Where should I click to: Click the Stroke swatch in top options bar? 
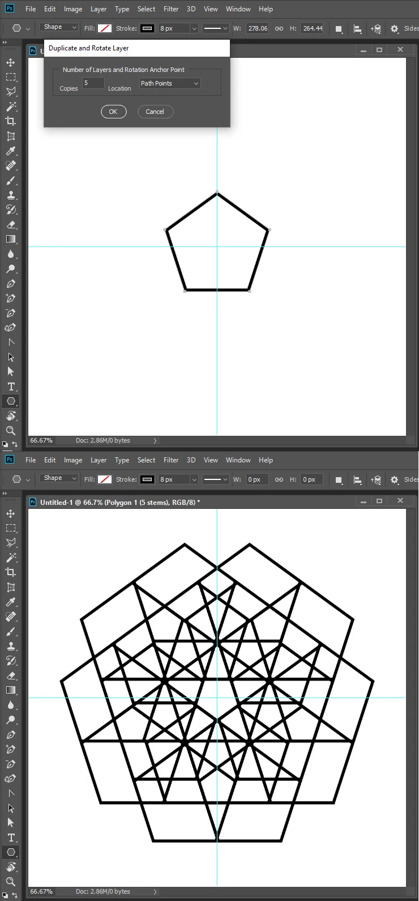[147, 28]
